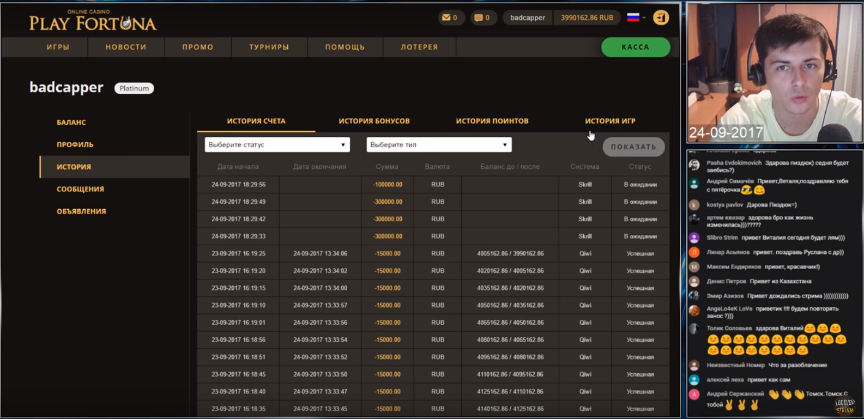The width and height of the screenshot is (864, 419).
Task: Open the chat bubble notifications icon
Action: tap(479, 17)
